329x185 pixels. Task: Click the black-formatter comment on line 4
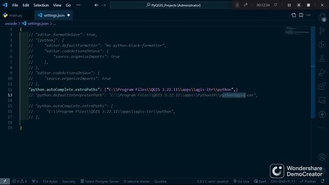tap(97, 46)
